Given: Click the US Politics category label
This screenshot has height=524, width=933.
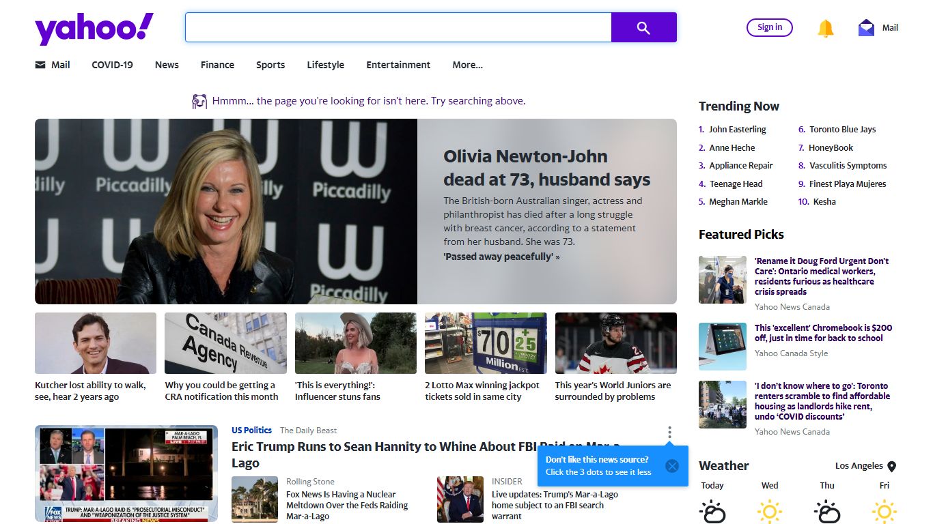Looking at the screenshot, I should tap(251, 431).
